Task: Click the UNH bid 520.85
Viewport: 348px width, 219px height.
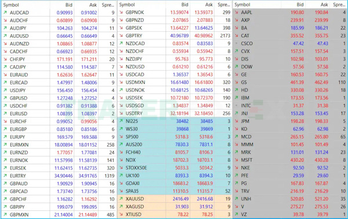Action: (x=297, y=199)
